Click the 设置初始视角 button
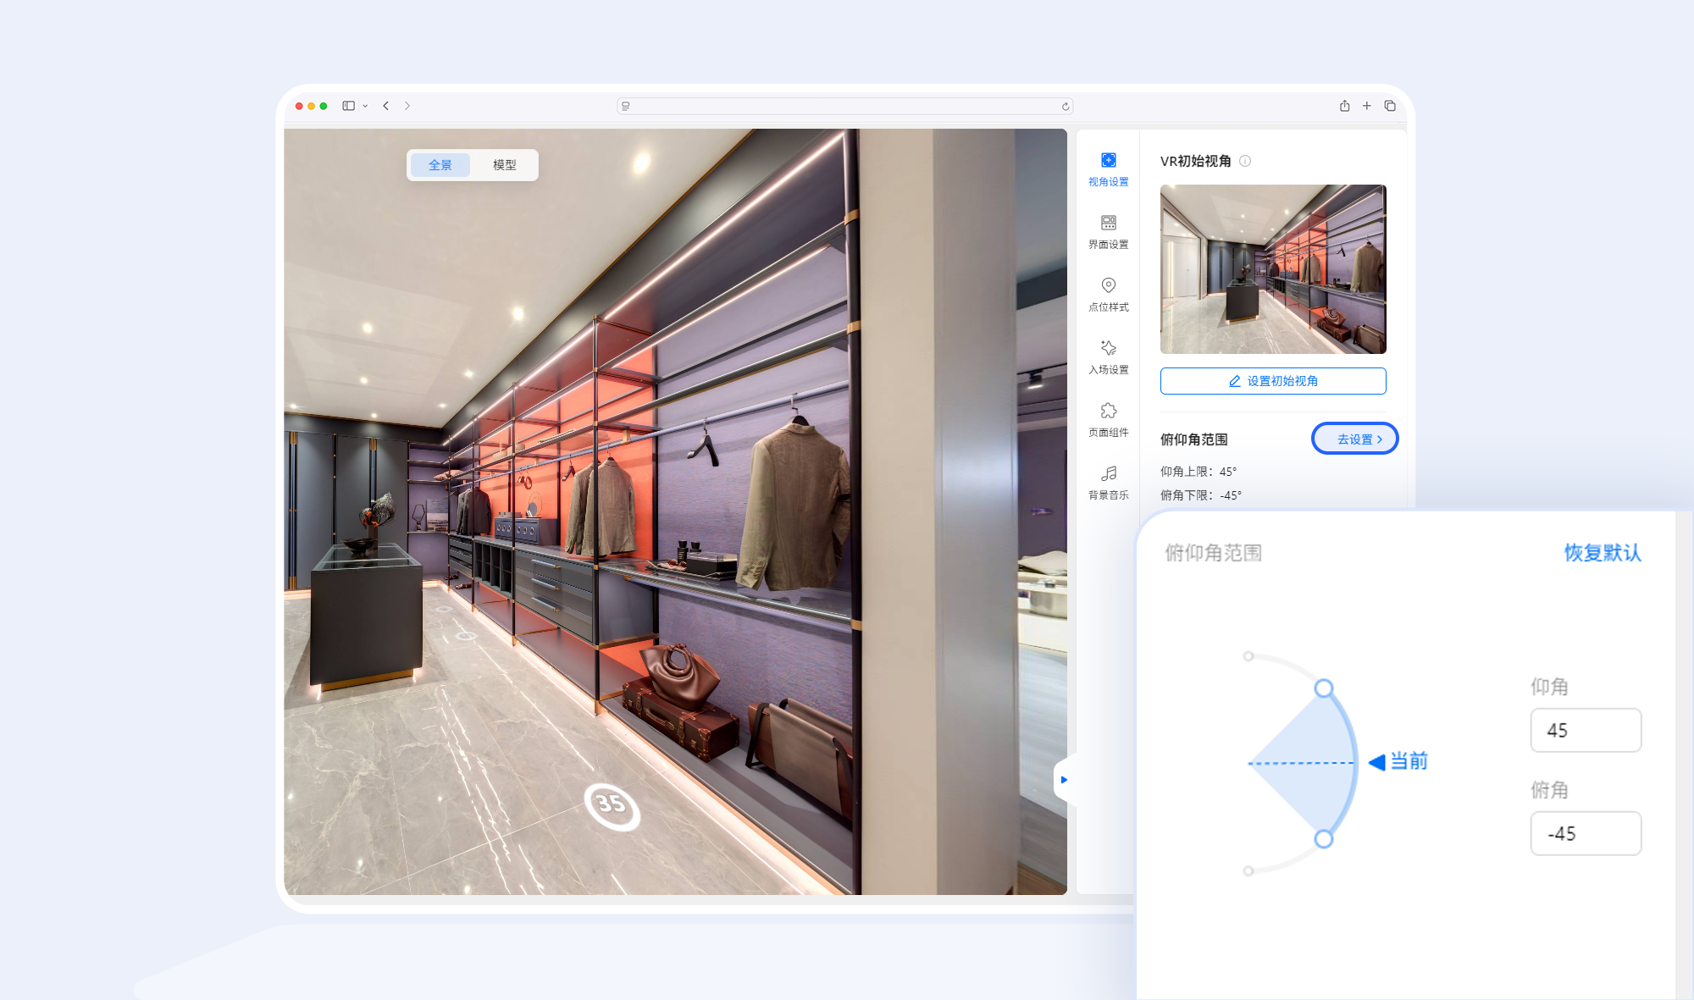Viewport: 1694px width, 1000px height. coord(1273,381)
